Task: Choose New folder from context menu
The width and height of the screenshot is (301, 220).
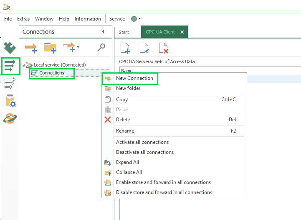Action: pos(175,88)
